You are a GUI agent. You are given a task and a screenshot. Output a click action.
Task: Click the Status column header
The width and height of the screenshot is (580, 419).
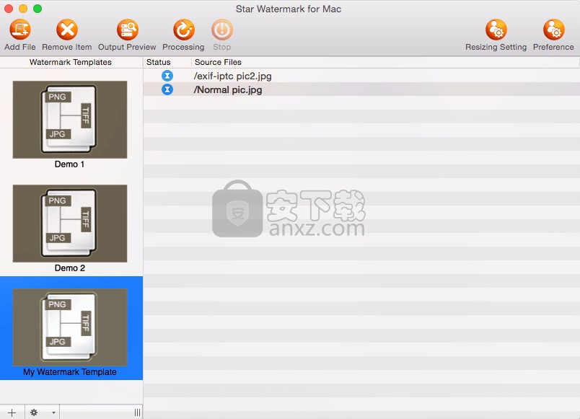pos(167,62)
